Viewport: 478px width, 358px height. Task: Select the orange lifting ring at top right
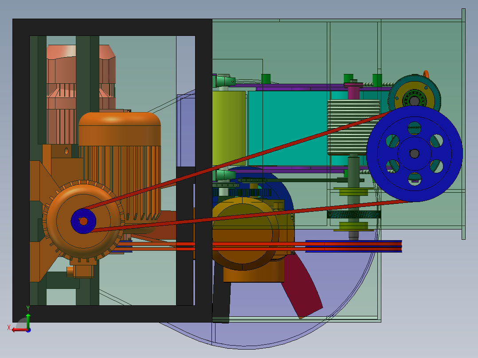(x=426, y=74)
